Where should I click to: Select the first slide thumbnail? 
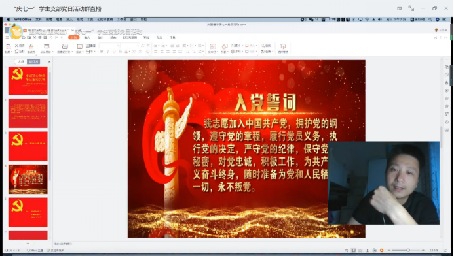(x=28, y=80)
